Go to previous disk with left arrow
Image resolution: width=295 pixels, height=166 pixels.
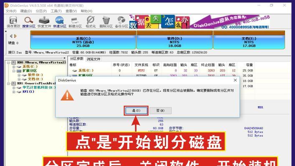pos(11,36)
